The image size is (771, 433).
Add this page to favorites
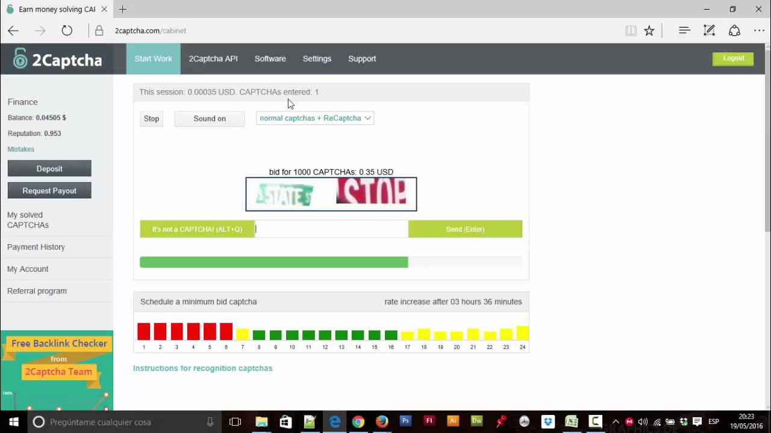pos(649,31)
